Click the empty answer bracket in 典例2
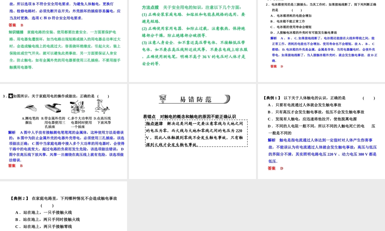The image size is (385, 231). pyautogui.click(x=47, y=206)
